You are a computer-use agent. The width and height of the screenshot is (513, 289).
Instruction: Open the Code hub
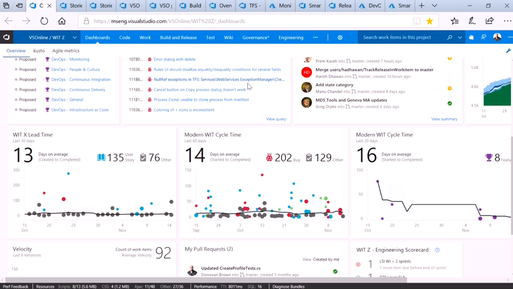point(125,38)
